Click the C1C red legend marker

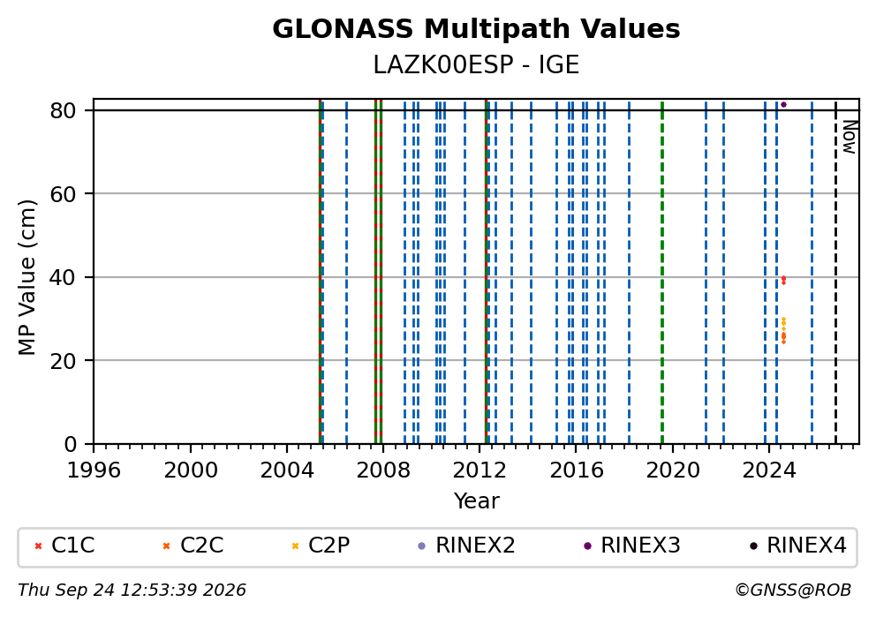[x=38, y=546]
